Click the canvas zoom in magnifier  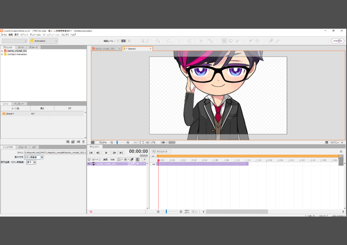click(x=128, y=142)
